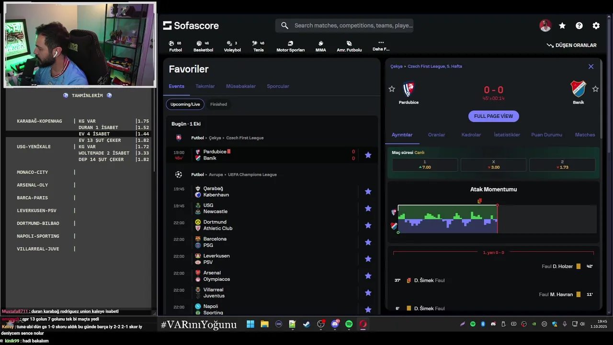The width and height of the screenshot is (613, 345).
Task: Open the Oranlar tab
Action: tap(436, 135)
